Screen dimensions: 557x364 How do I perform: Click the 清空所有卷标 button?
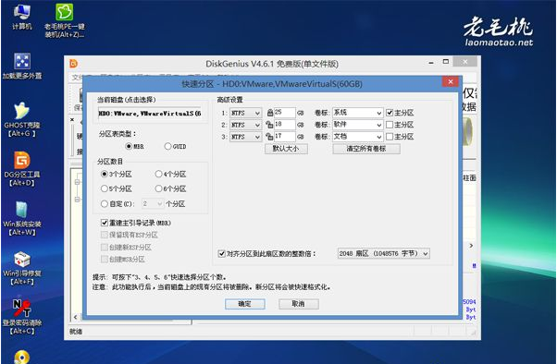pyautogui.click(x=366, y=149)
